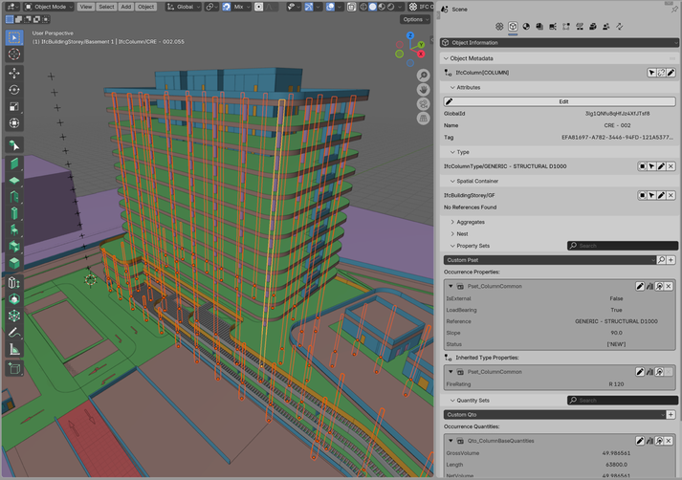
Task: Open the View menu in viewport header
Action: point(86,7)
